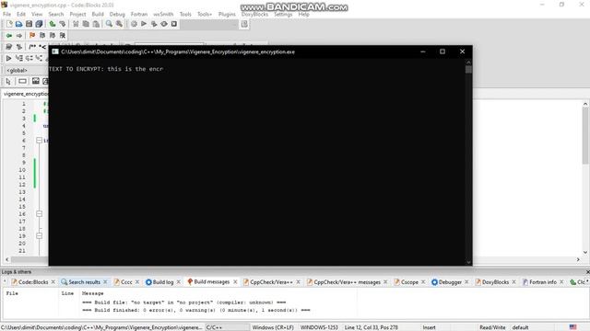
Task: Go to the next bookmark icon
Action: click(x=53, y=35)
